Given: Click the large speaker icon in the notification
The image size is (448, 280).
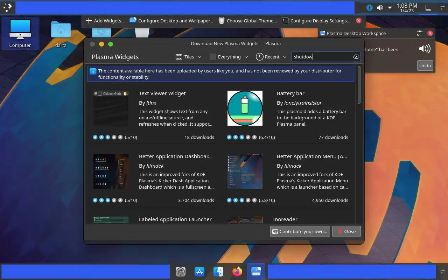Looking at the screenshot, I should [425, 49].
